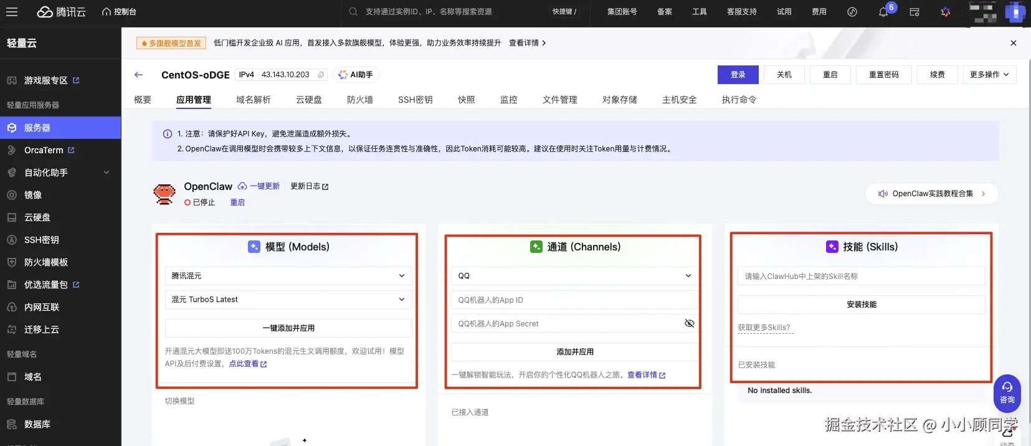Click the 迁移上云 sidebar icon
This screenshot has height=446, width=1031.
[12, 330]
